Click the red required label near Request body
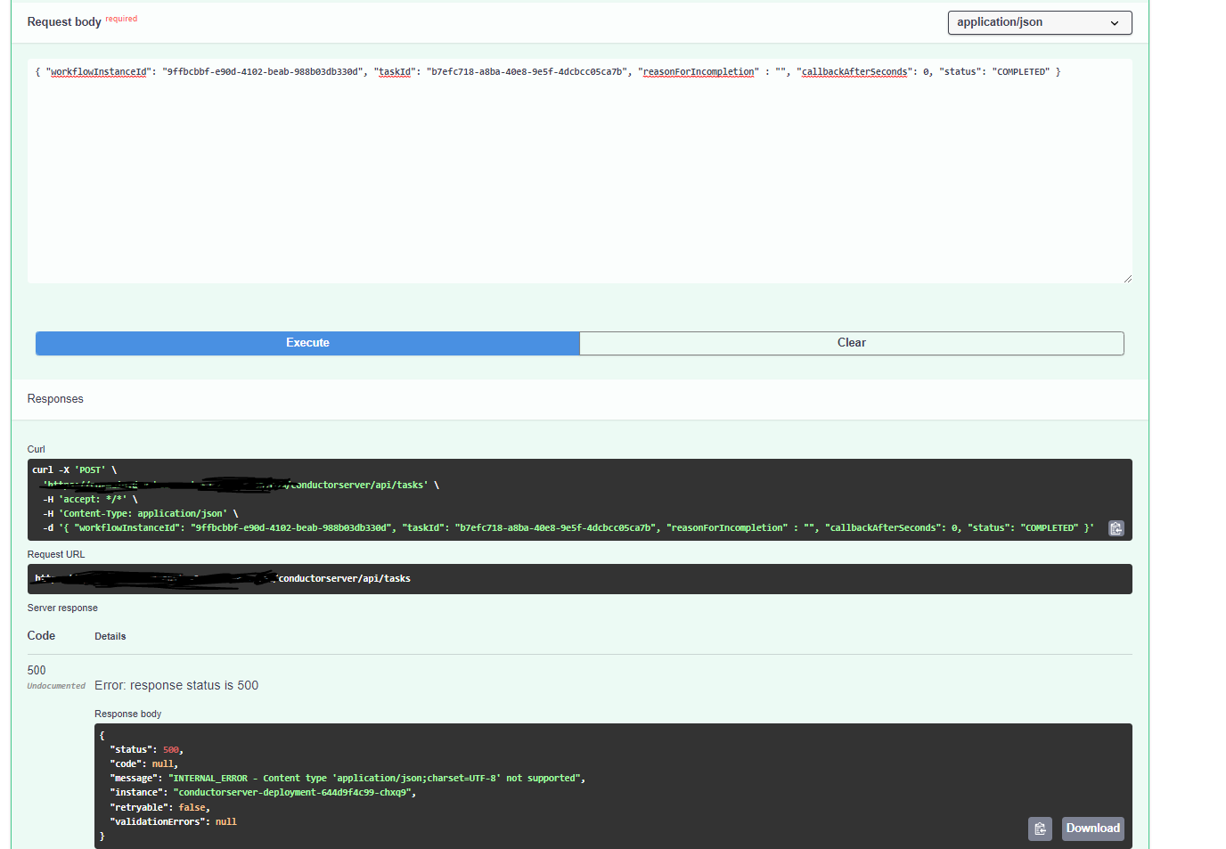 tap(121, 18)
